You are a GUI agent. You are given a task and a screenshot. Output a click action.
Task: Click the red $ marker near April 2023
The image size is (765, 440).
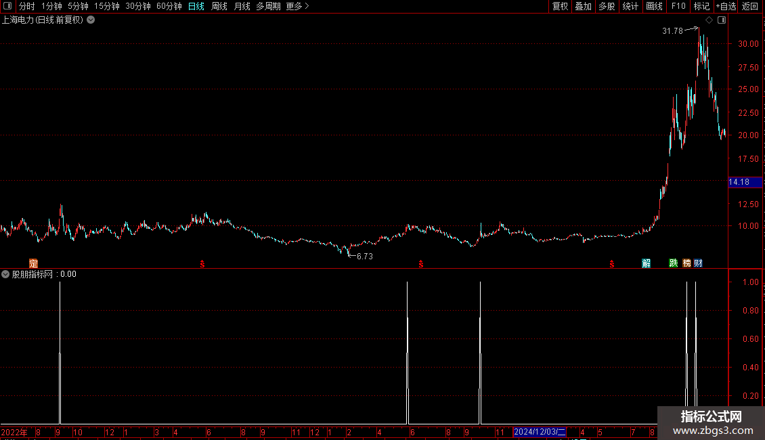202,264
